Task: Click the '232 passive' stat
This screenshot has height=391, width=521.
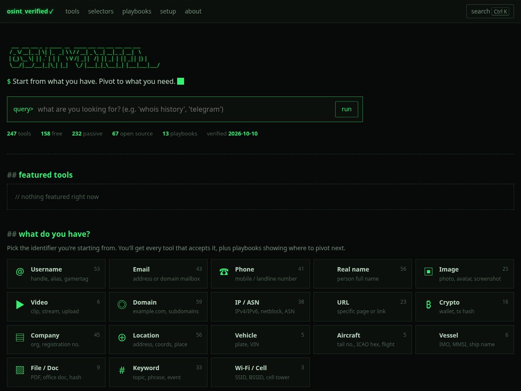Action: [x=87, y=133]
